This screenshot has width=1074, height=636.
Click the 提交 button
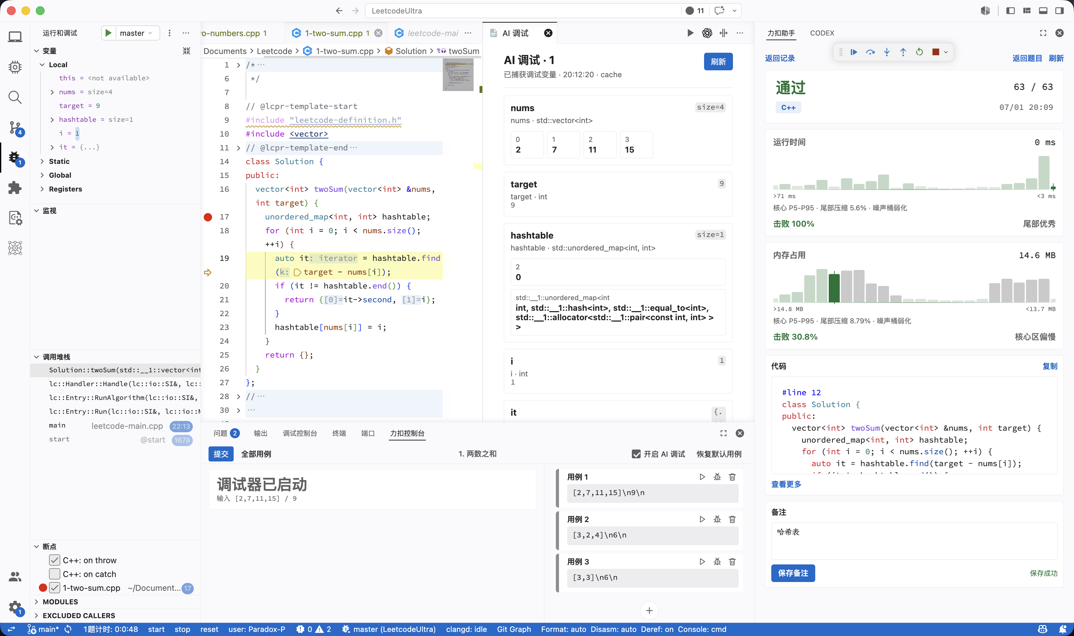tap(221, 454)
